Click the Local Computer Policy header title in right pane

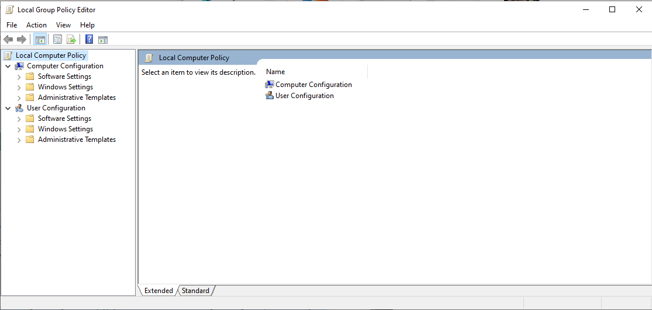click(x=194, y=58)
